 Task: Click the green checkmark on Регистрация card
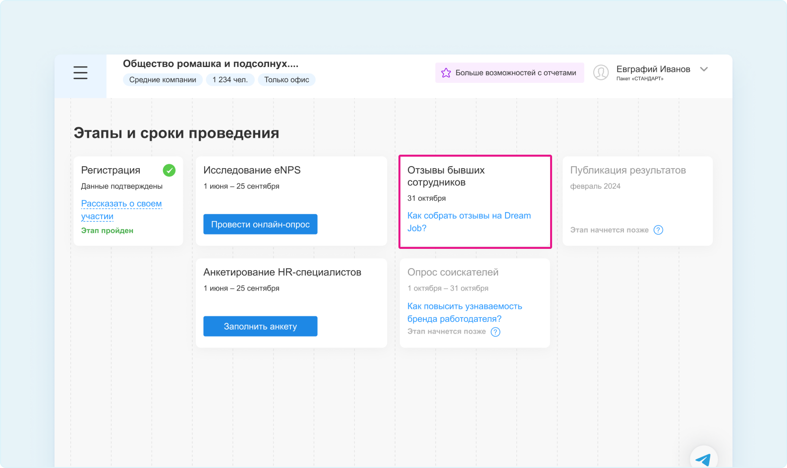click(x=169, y=171)
